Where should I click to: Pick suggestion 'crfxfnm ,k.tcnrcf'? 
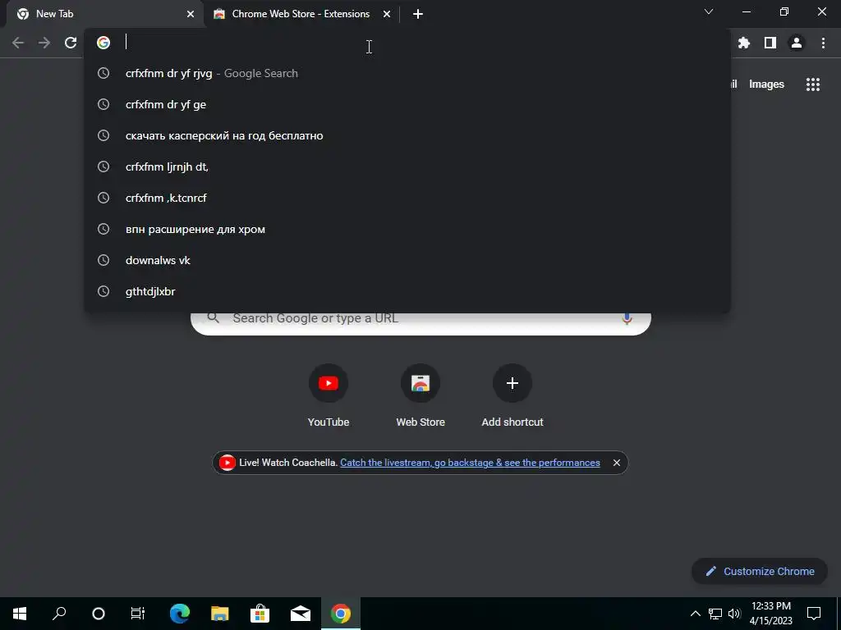(x=407, y=198)
